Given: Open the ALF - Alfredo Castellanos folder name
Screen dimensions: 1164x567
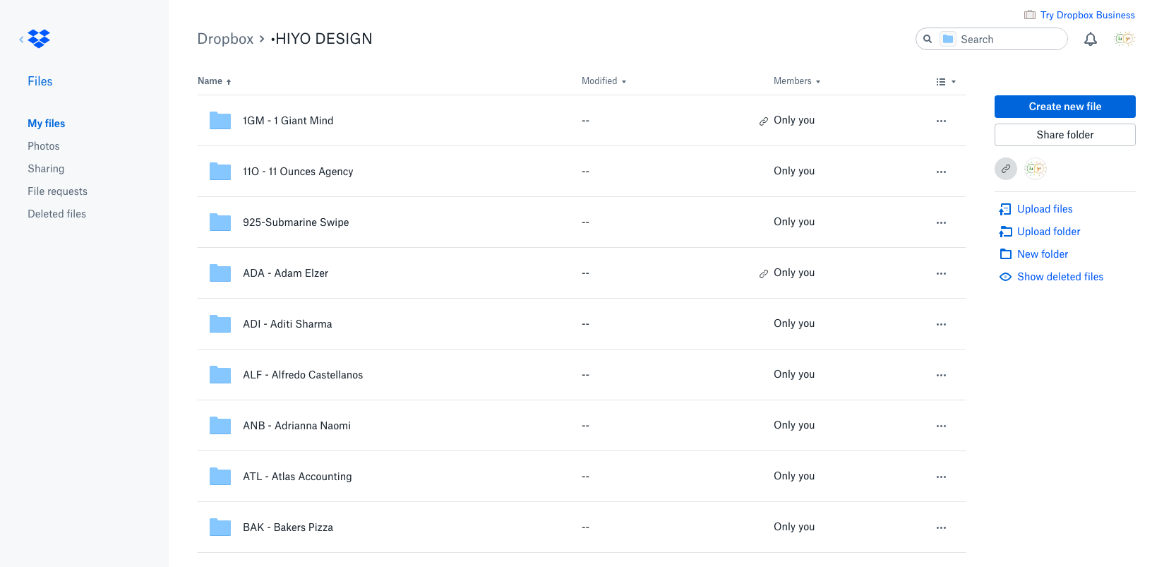Looking at the screenshot, I should point(303,375).
